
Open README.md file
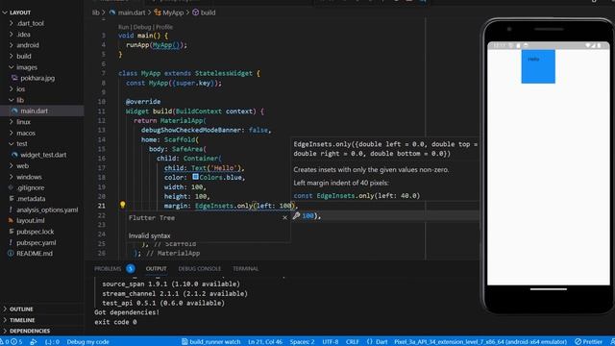coord(35,254)
